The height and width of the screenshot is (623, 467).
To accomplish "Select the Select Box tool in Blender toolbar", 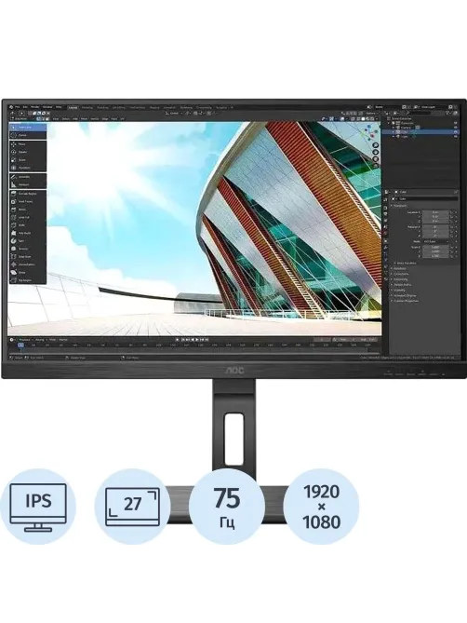I will [x=27, y=128].
